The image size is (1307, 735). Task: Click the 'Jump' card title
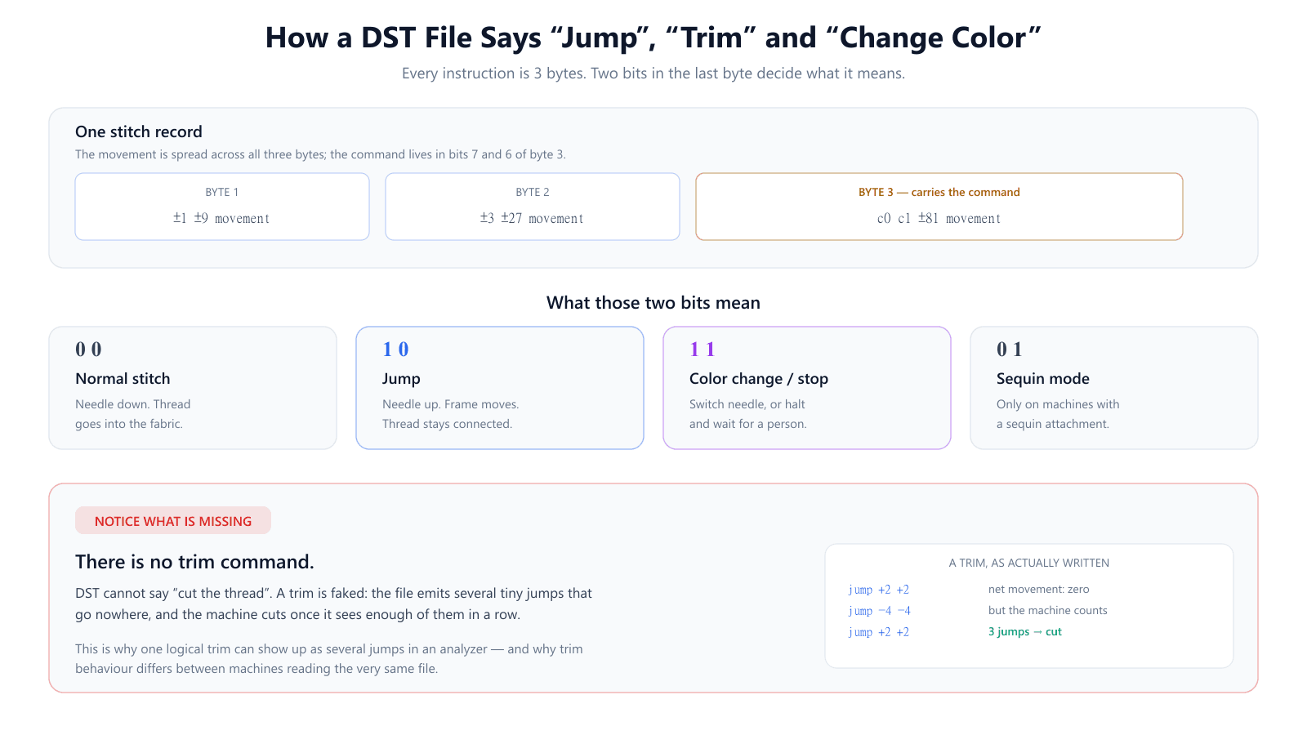pyautogui.click(x=401, y=379)
